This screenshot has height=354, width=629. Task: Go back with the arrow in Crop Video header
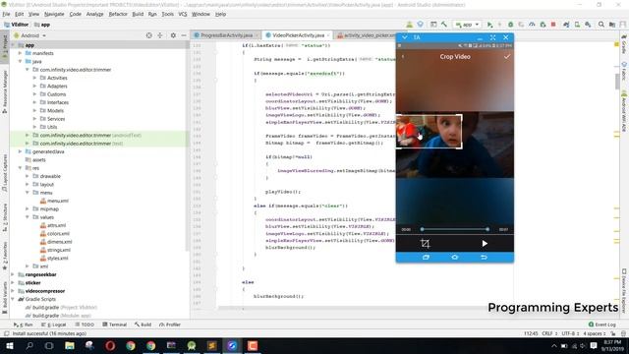pyautogui.click(x=403, y=57)
